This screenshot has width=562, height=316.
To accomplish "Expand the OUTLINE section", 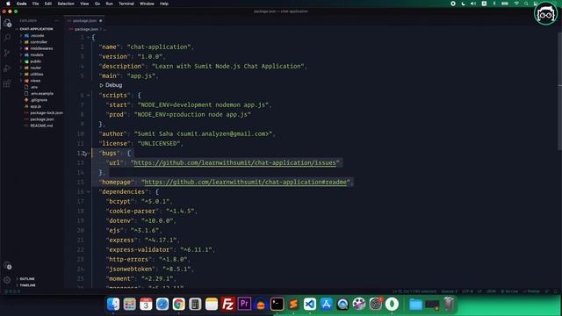I will [27, 279].
